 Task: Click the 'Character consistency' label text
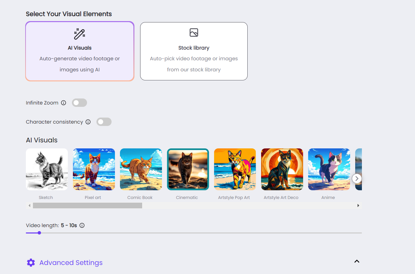[x=54, y=122]
